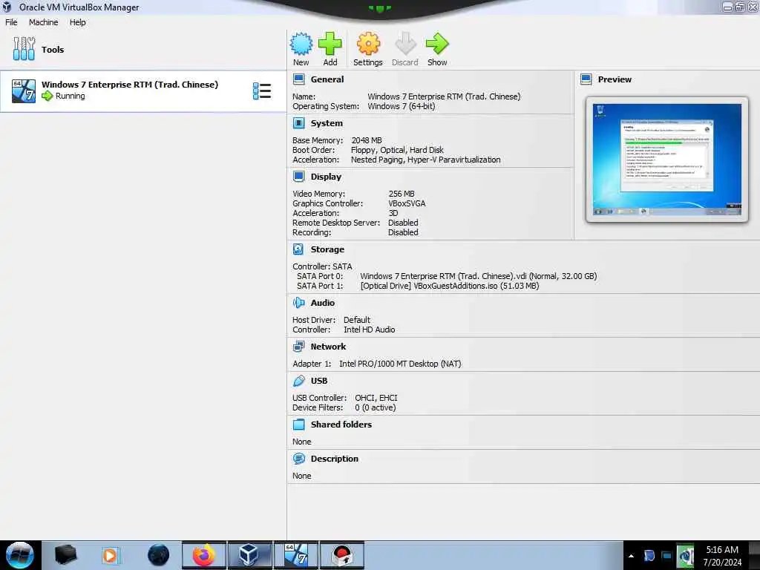Click the Show green arrow icon
Viewport: 760px width, 570px height.
tap(437, 44)
